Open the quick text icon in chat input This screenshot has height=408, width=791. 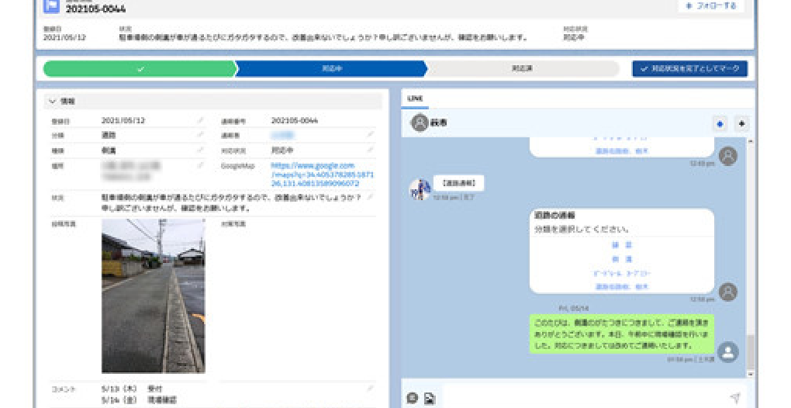(x=413, y=399)
